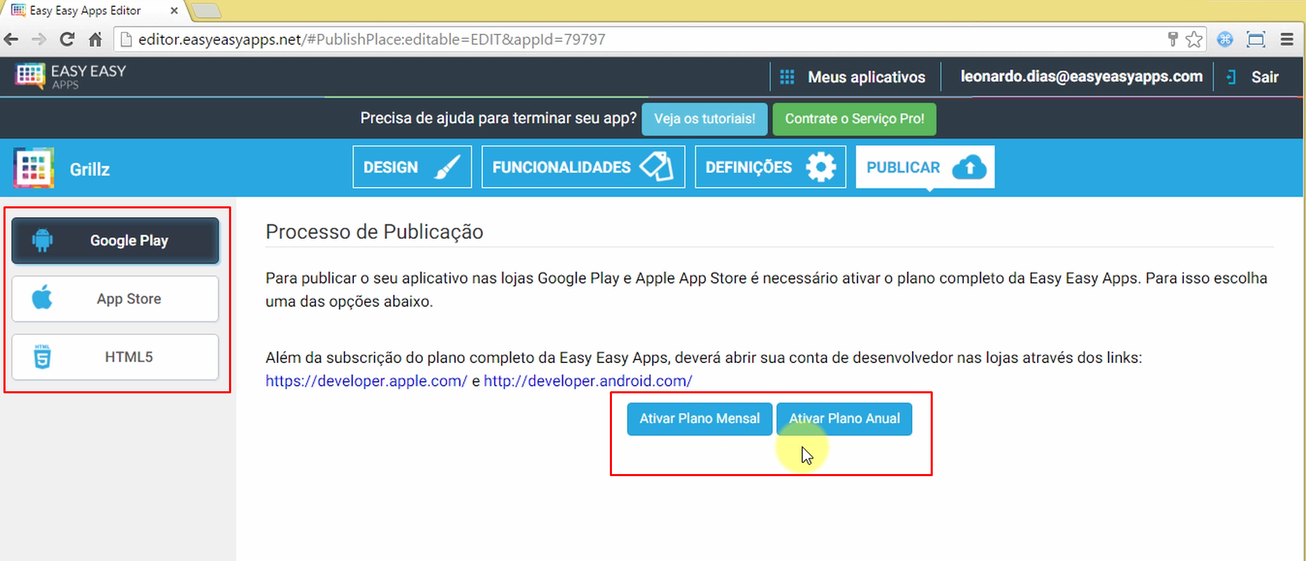1306x561 pixels.
Task: Click the Apple logo icon
Action: point(42,298)
